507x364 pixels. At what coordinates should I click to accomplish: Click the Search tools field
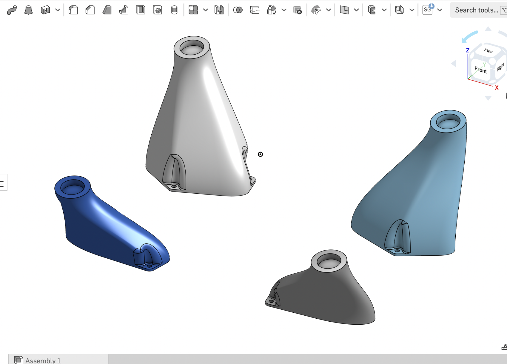pyautogui.click(x=478, y=10)
